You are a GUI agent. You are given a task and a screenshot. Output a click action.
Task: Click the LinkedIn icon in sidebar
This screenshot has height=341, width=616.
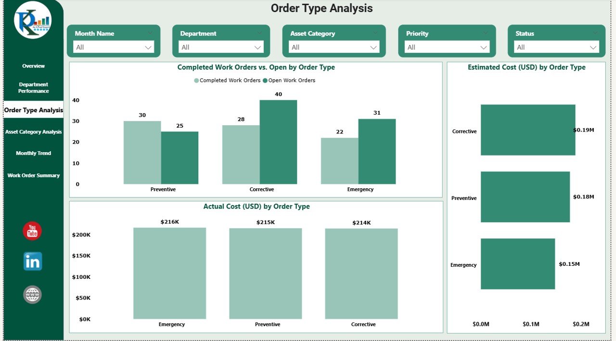[32, 261]
